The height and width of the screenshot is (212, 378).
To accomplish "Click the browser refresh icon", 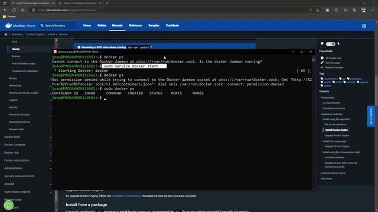I will click(14, 10).
